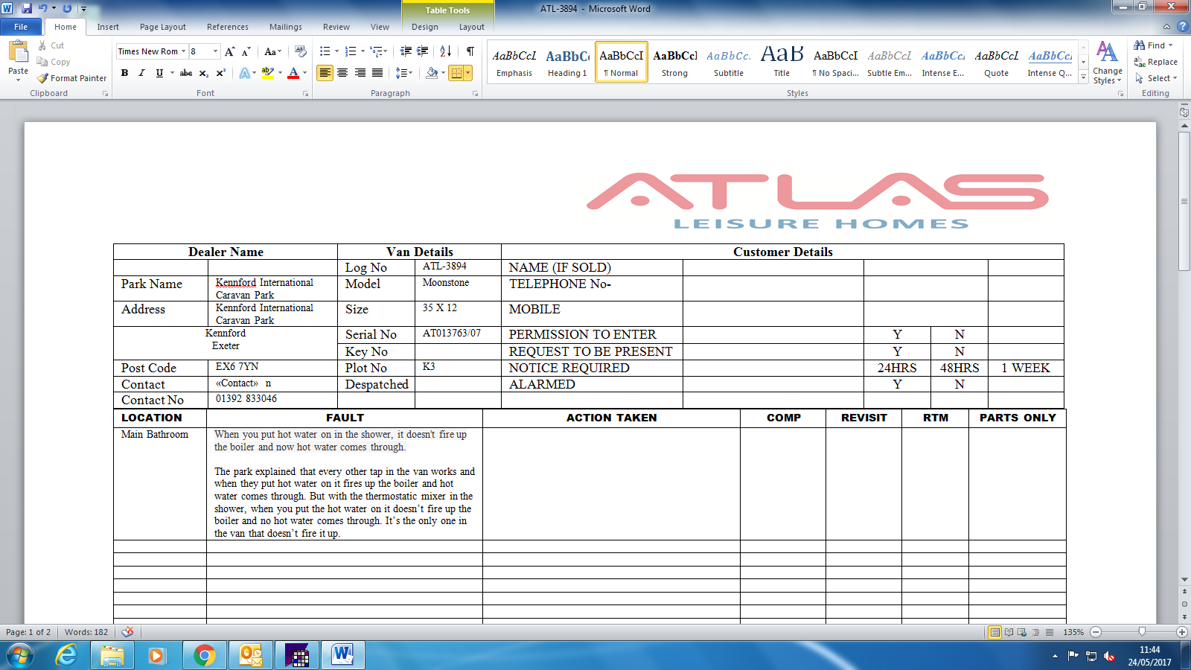Click the Multilevel List icon
1191x670 pixels.
377,51
